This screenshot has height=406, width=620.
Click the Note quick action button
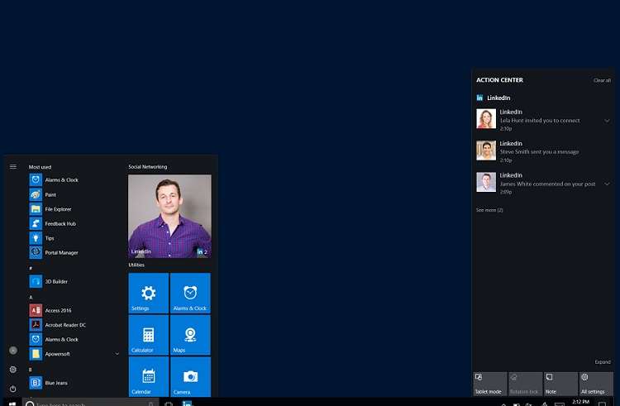(x=560, y=384)
